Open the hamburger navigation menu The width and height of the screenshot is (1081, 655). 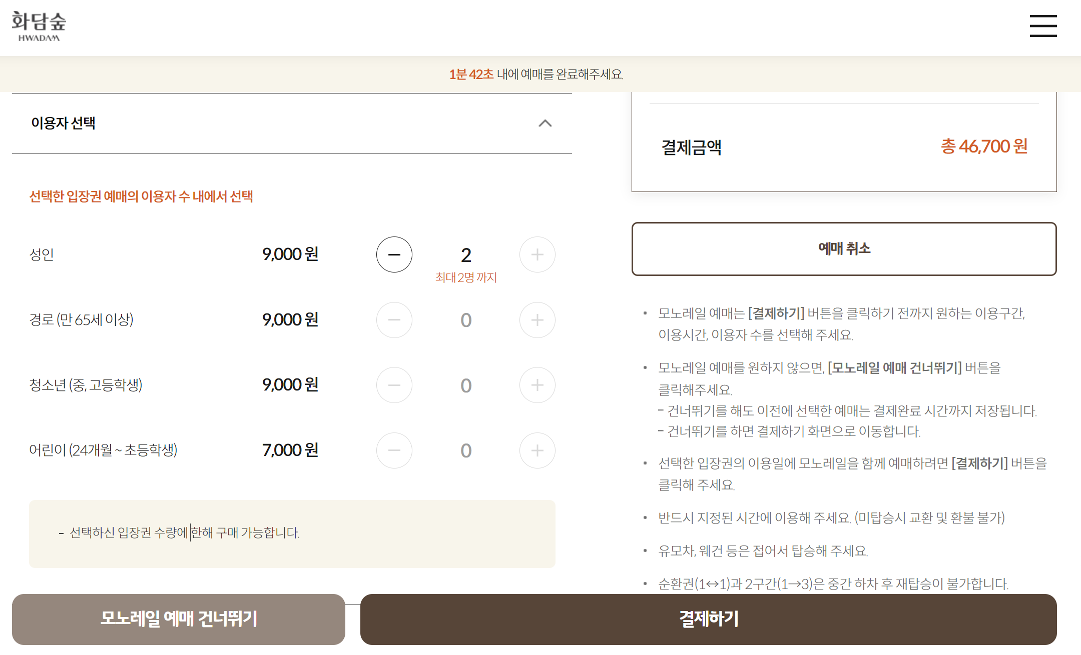pos(1043,27)
